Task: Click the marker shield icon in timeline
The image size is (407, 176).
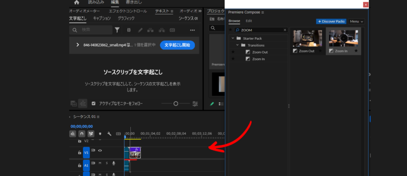Action: (100, 134)
